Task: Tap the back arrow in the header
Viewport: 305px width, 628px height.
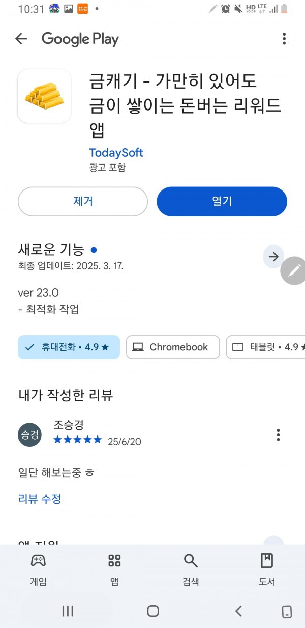Action: [x=21, y=39]
